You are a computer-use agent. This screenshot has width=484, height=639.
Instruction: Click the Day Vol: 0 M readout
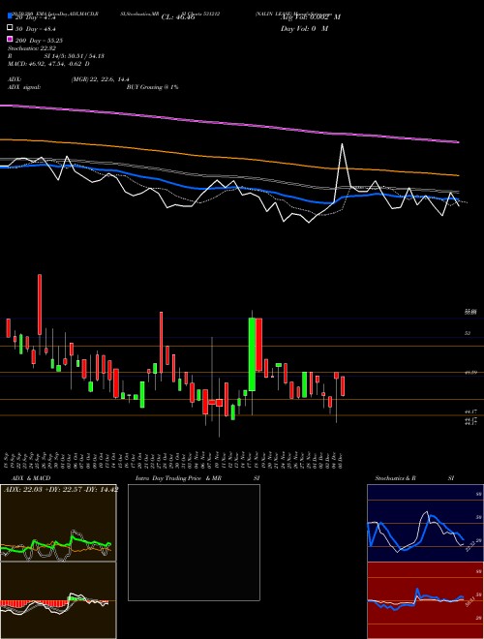[x=304, y=28]
